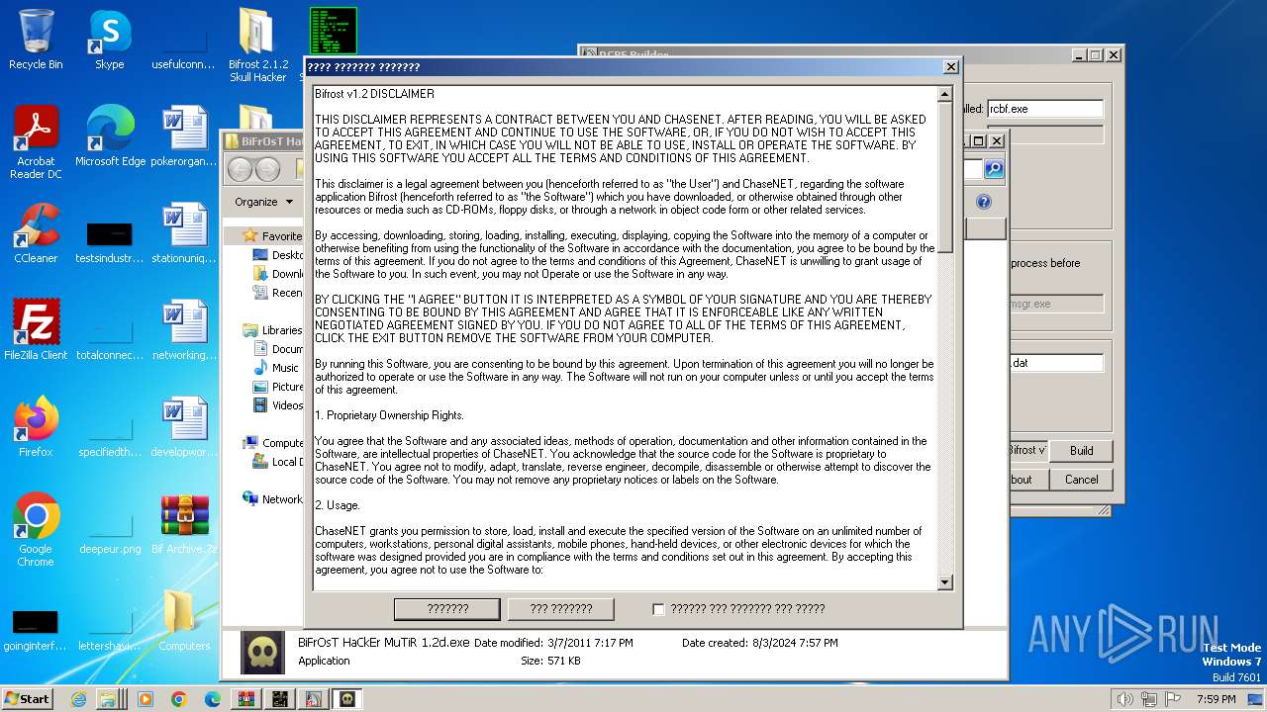Select Music in the Explorer navigation pane
Image resolution: width=1267 pixels, height=712 pixels.
pos(277,368)
